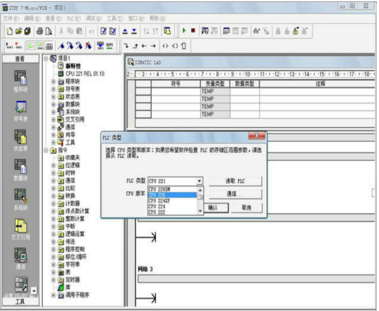This screenshot has width=379, height=311.
Task: Click the insert coil ladder icon
Action: (x=175, y=46)
